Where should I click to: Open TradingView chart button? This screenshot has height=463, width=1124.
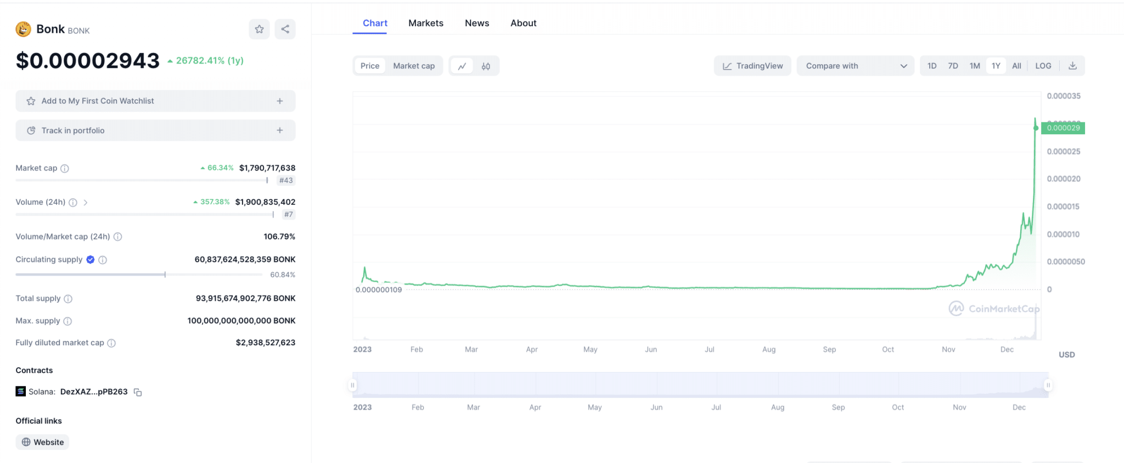coord(752,66)
